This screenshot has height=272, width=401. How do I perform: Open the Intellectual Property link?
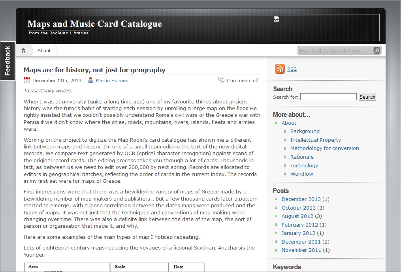coord(316,140)
